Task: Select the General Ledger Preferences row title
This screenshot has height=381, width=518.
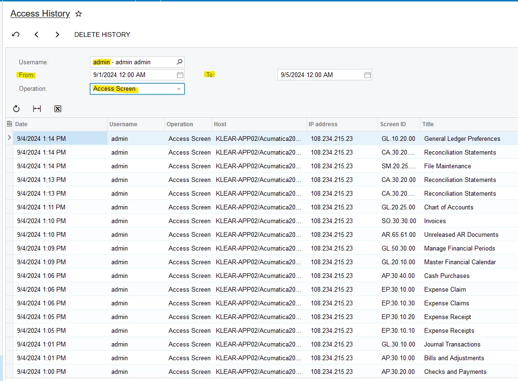Action: pyautogui.click(x=462, y=139)
